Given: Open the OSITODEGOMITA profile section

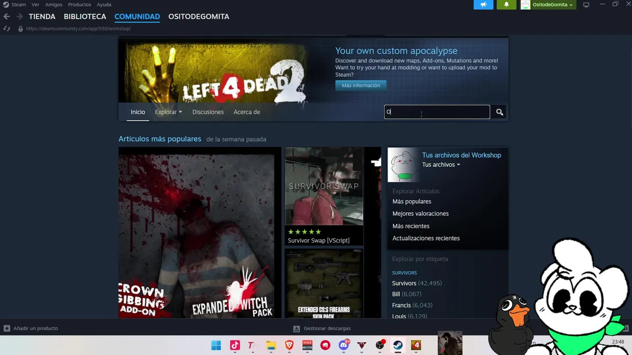Looking at the screenshot, I should 198,16.
